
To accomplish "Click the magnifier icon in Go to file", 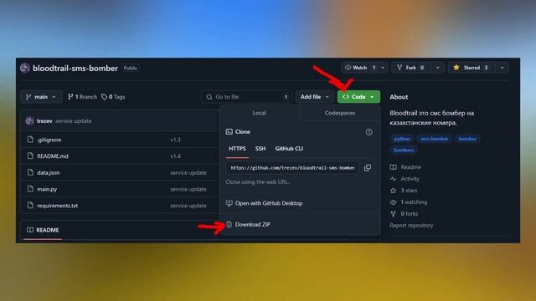I will 209,97.
